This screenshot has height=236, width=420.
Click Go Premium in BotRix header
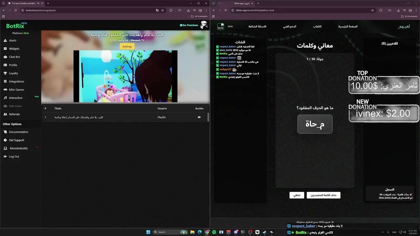click(x=189, y=25)
